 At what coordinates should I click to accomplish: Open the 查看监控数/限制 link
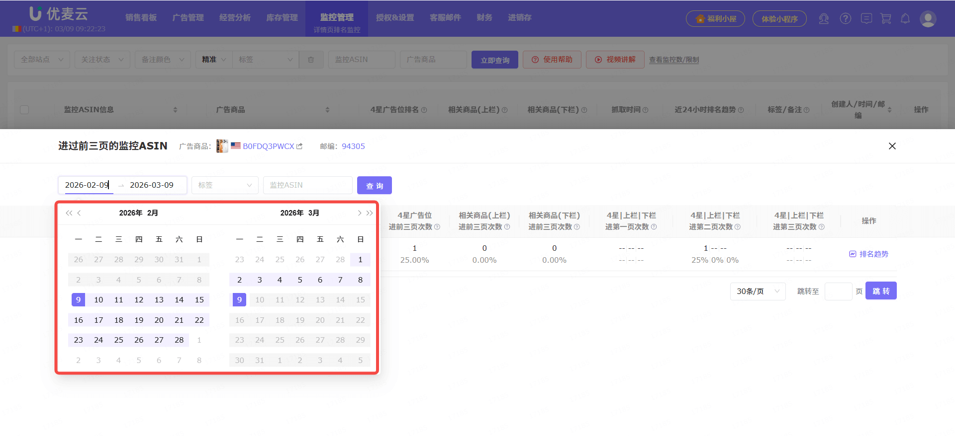coord(674,60)
